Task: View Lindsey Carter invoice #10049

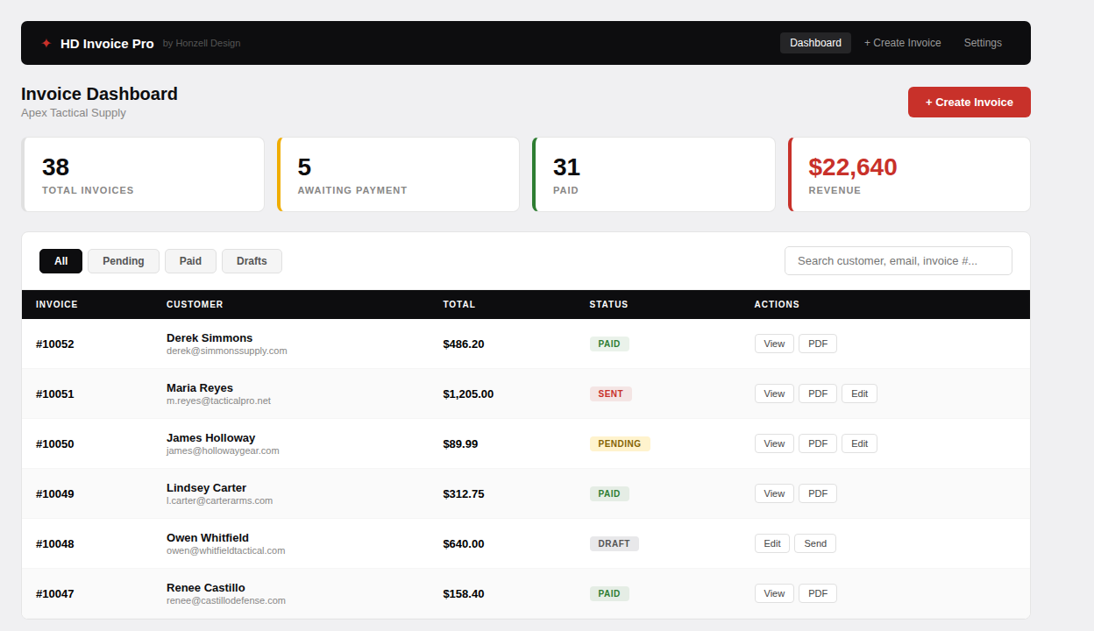Action: [x=774, y=493]
